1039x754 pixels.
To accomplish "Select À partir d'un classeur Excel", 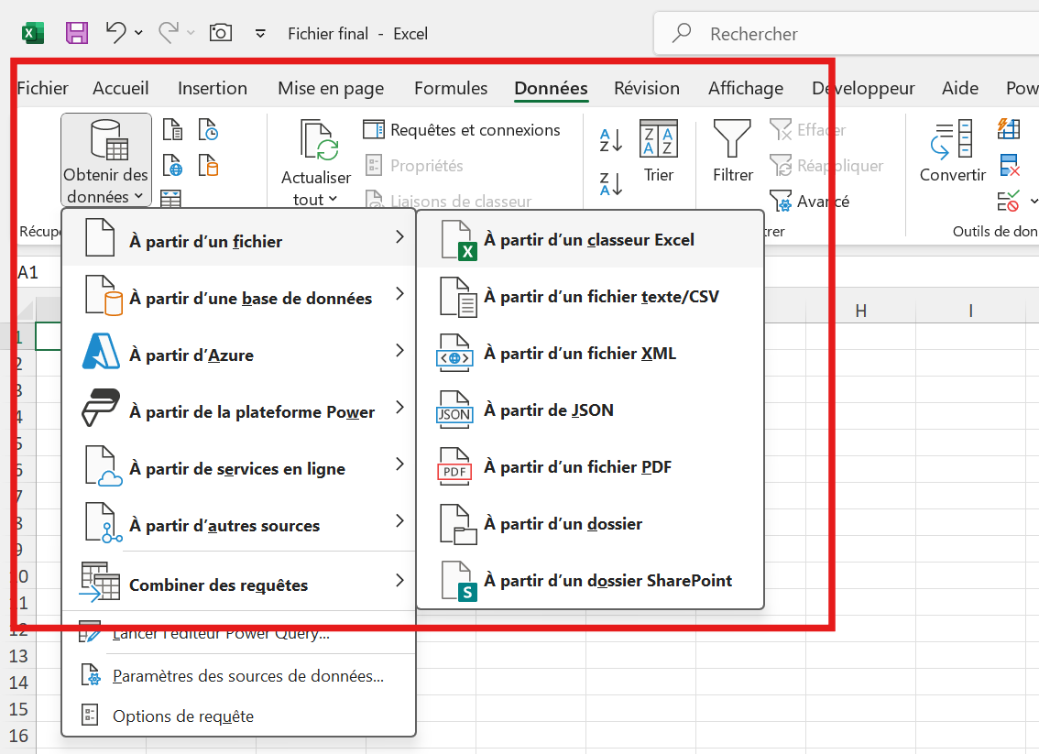I will 590,240.
